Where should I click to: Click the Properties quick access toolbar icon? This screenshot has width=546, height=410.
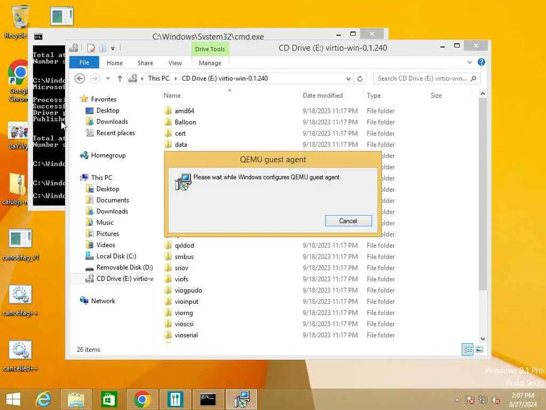point(91,48)
